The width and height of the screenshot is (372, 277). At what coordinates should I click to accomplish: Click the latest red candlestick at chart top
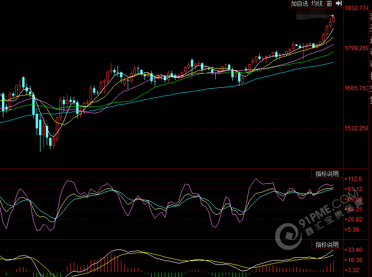(333, 19)
